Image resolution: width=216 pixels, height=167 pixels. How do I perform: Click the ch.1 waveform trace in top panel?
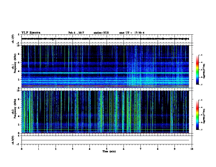tap(105, 39)
